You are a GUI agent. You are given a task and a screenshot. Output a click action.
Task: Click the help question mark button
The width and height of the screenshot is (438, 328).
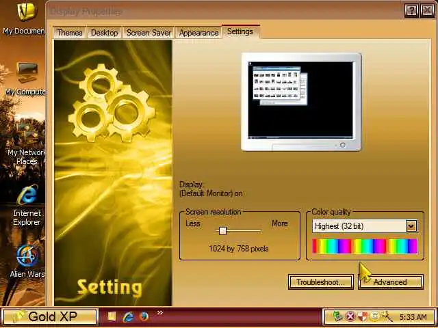click(411, 11)
